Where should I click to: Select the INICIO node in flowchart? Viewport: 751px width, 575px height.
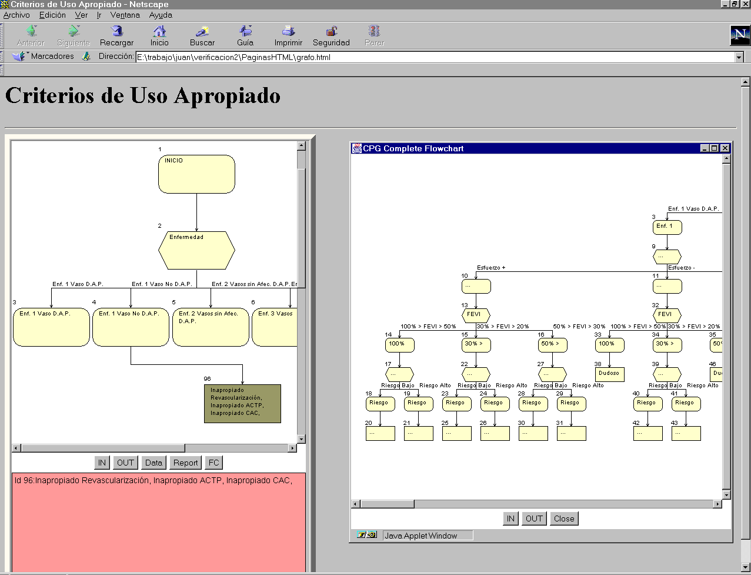[x=196, y=174]
